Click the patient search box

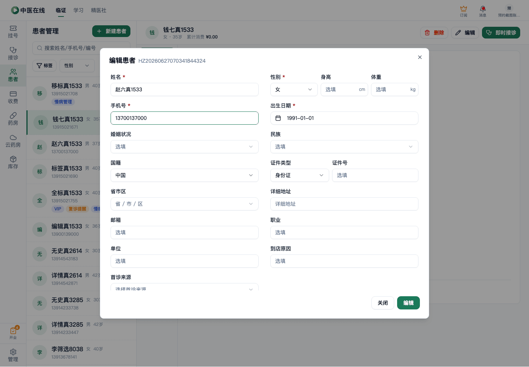coord(82,48)
